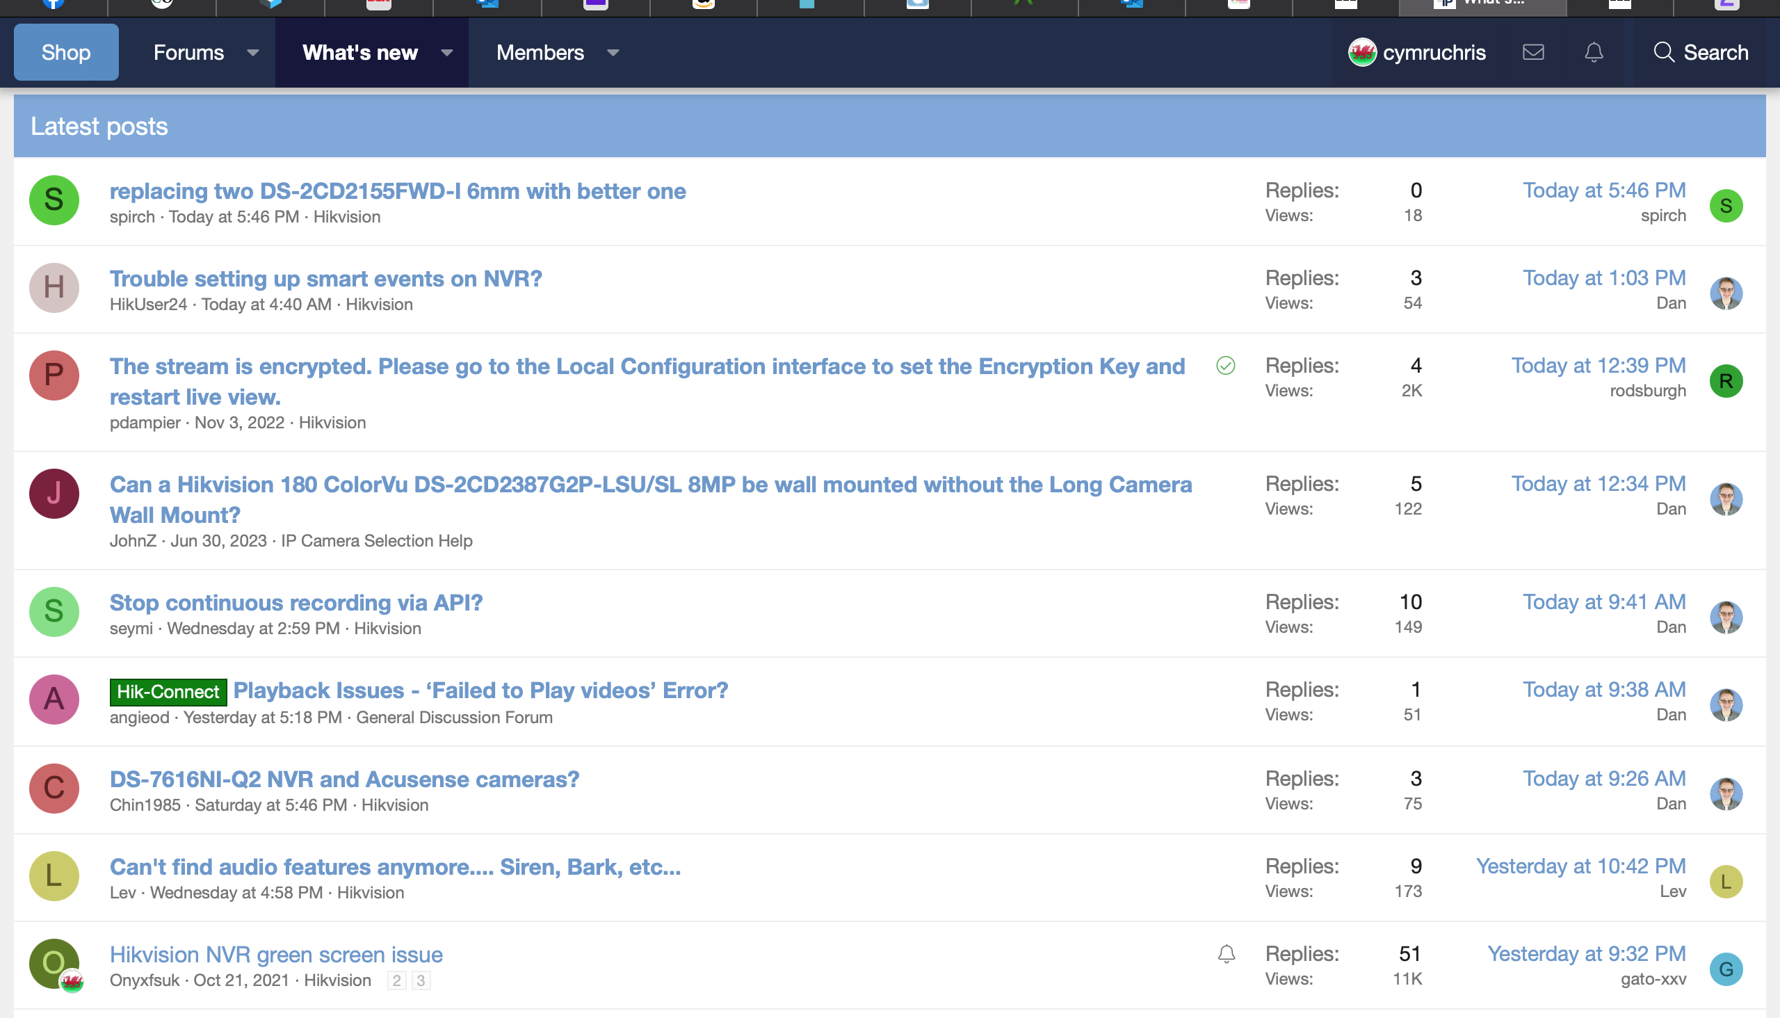Click pdampier's red P avatar

click(54, 375)
